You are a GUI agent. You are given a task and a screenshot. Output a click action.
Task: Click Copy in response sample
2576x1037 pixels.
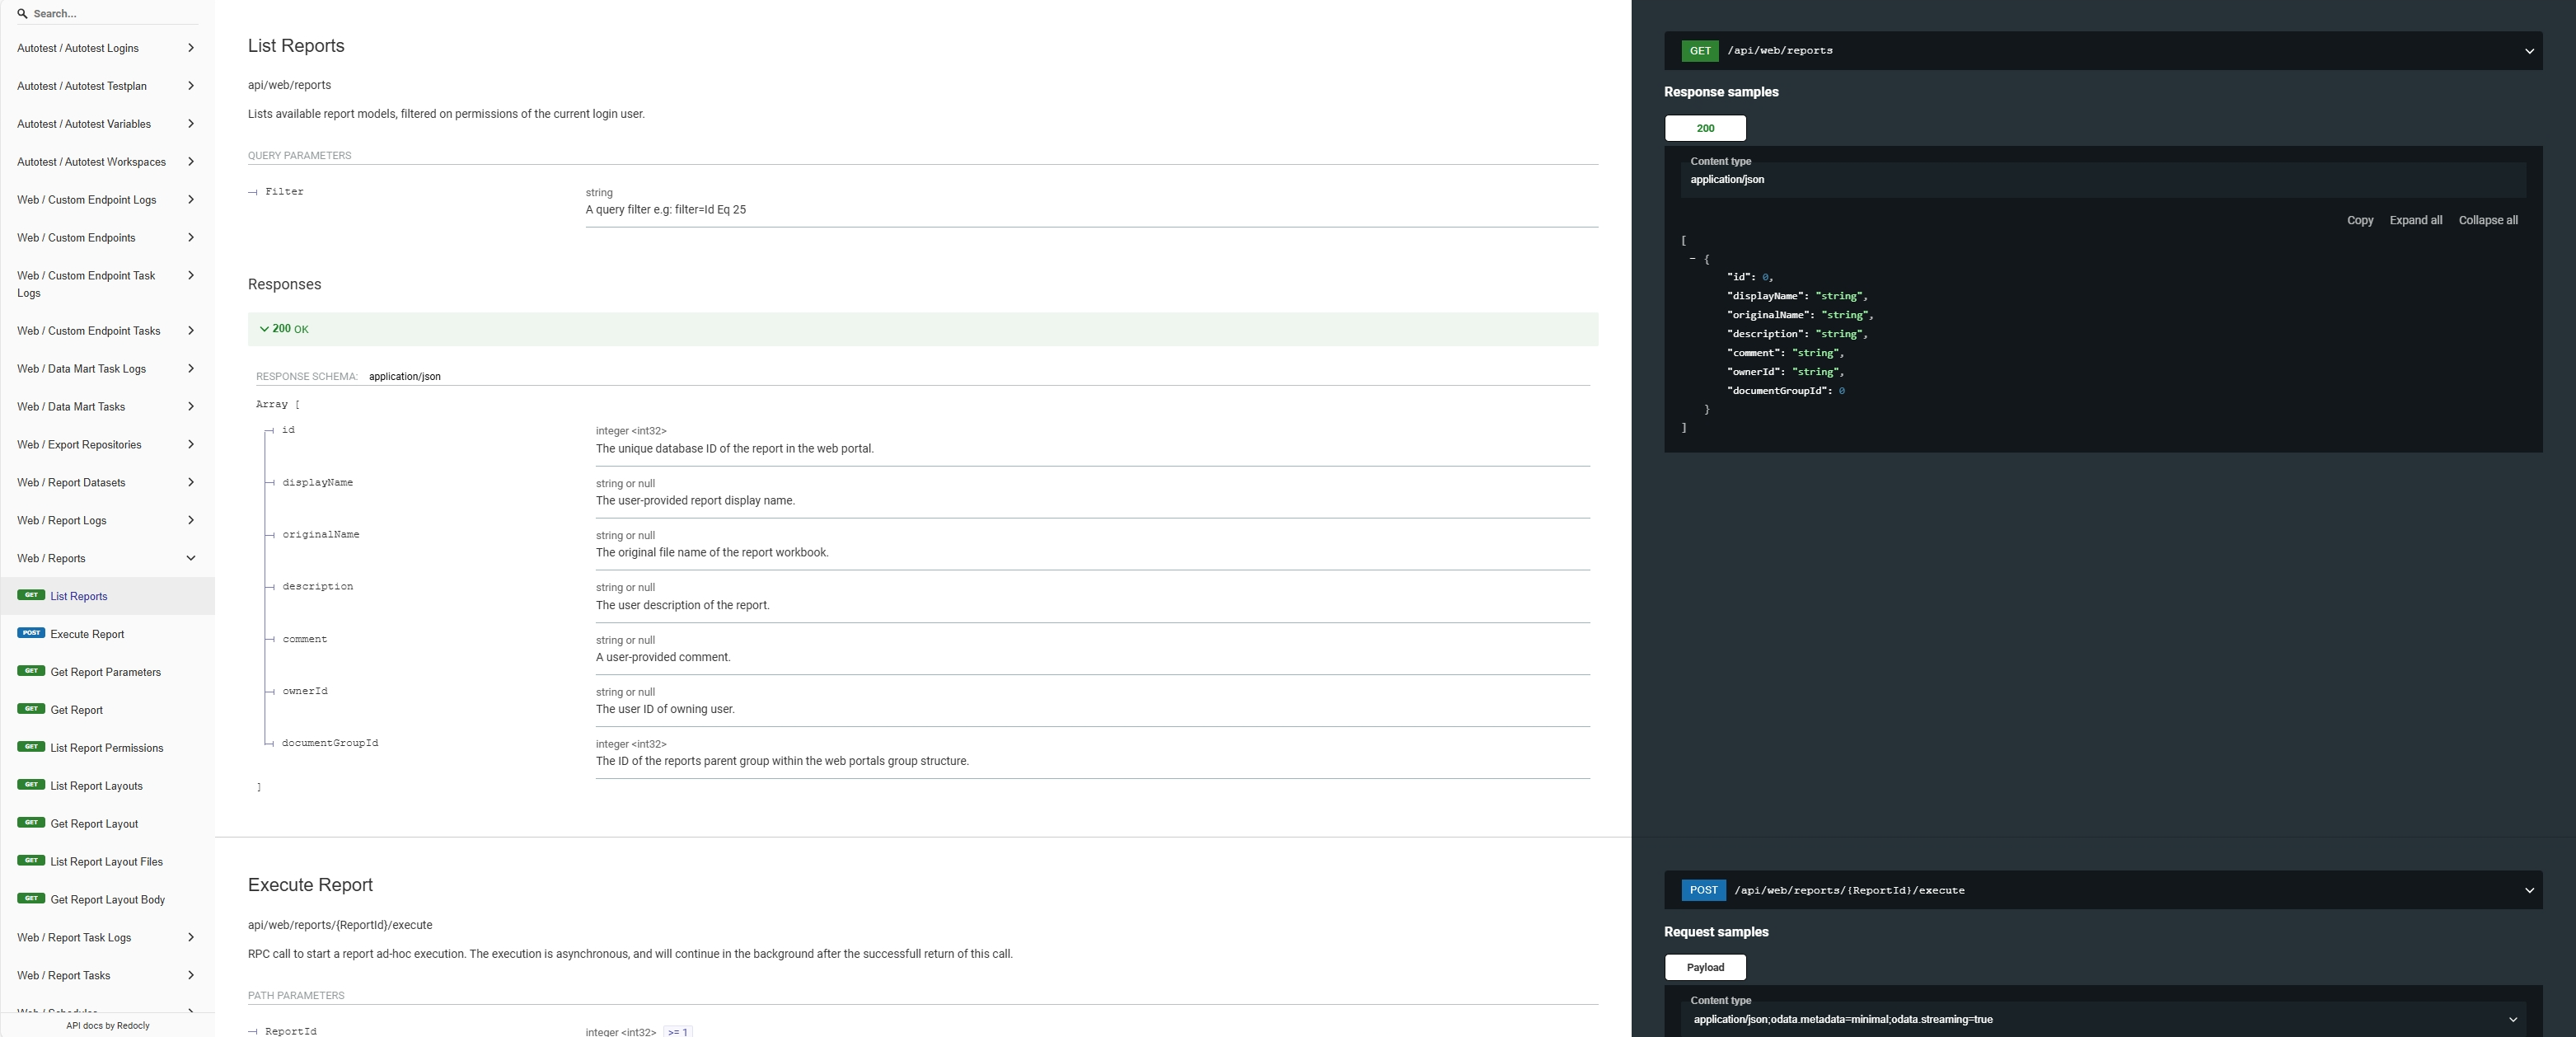point(2359,221)
